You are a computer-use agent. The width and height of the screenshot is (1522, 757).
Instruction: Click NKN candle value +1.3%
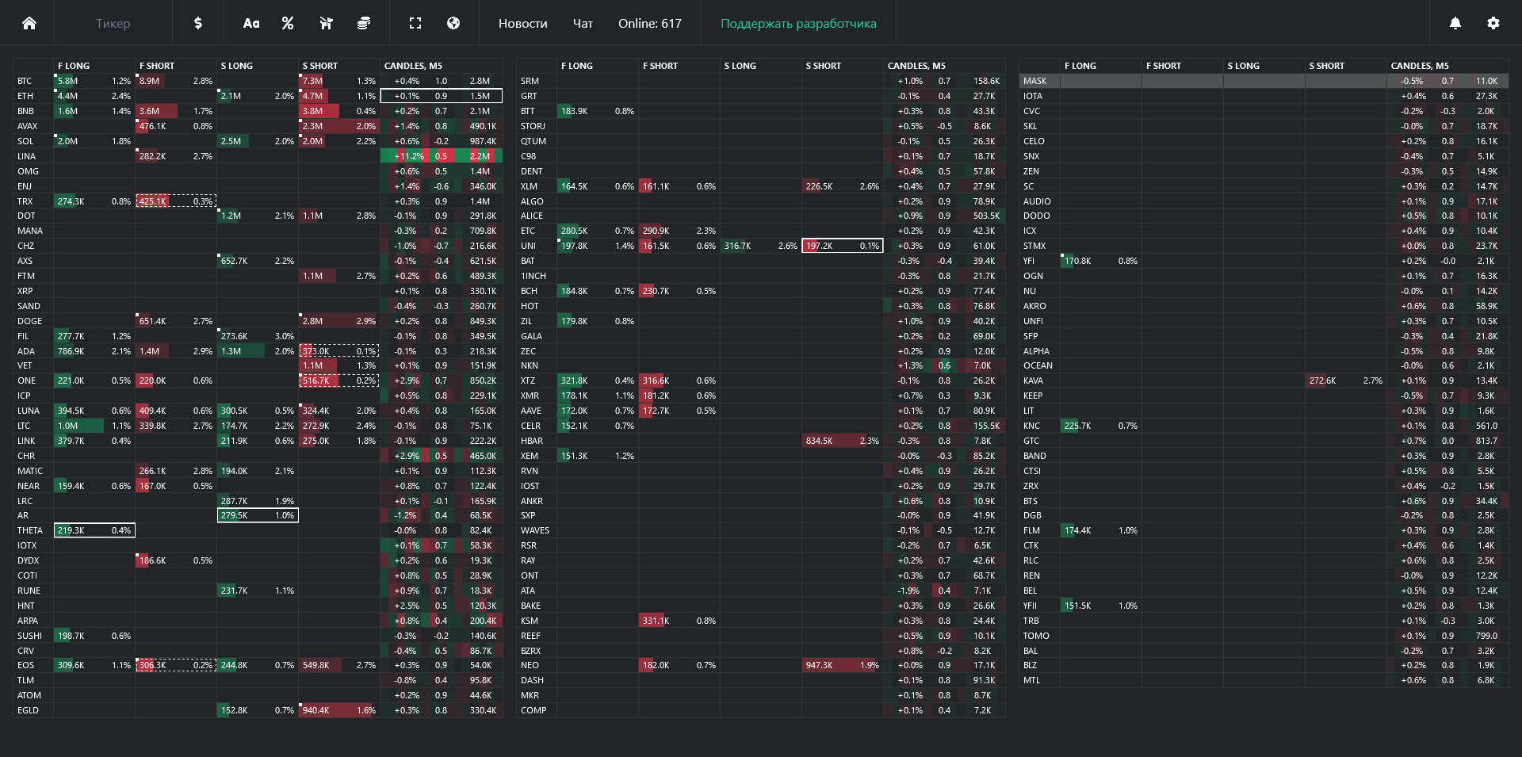pyautogui.click(x=910, y=365)
